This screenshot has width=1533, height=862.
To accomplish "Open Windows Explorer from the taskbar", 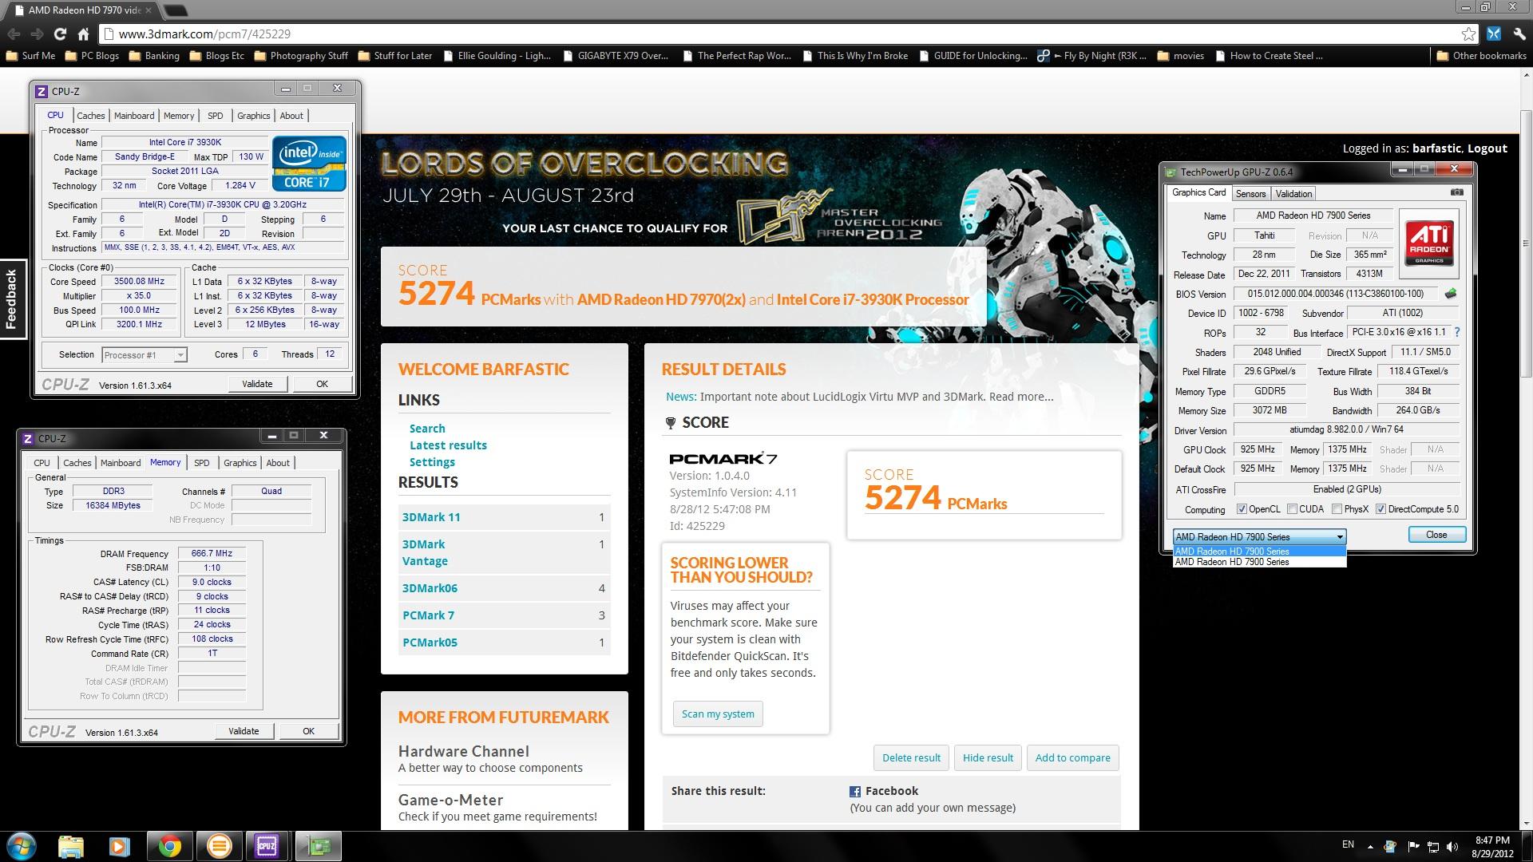I will pos(71,846).
